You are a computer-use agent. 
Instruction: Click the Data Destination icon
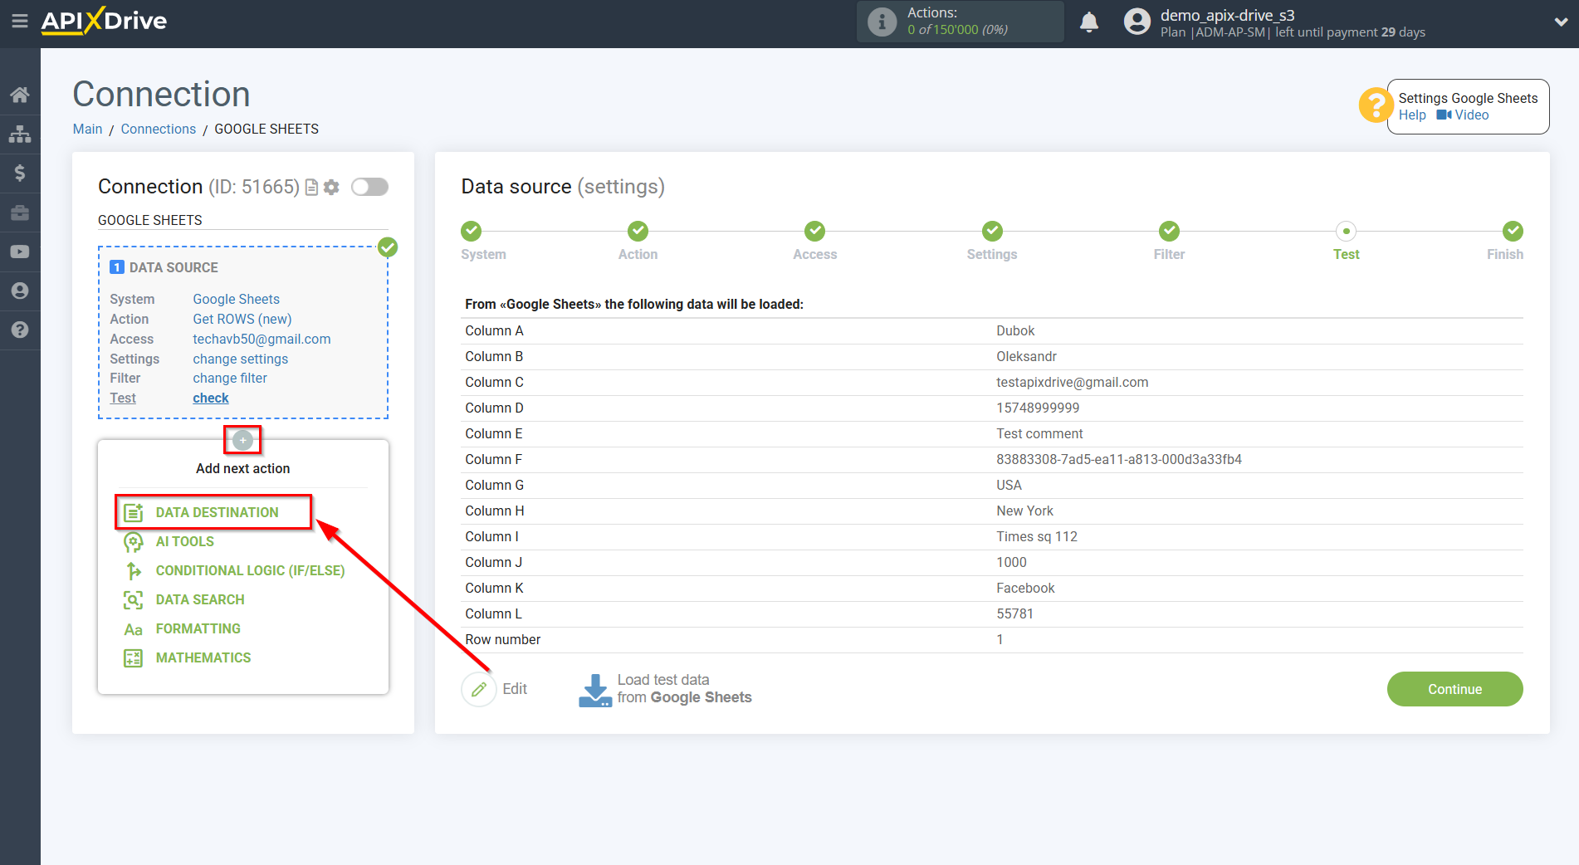pyautogui.click(x=133, y=512)
